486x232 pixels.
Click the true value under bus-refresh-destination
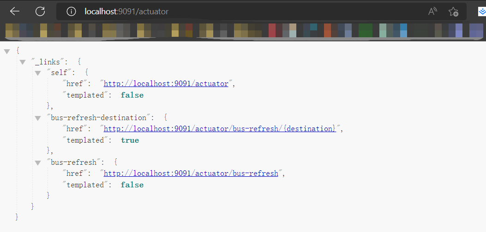click(x=130, y=140)
